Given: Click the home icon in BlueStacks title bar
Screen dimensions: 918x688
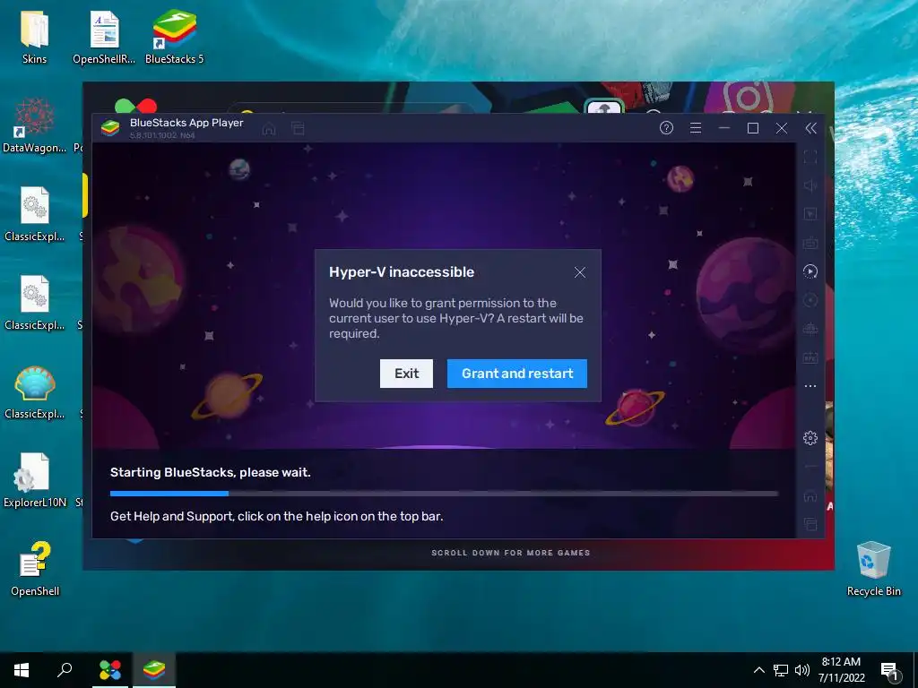Looking at the screenshot, I should click(x=269, y=129).
